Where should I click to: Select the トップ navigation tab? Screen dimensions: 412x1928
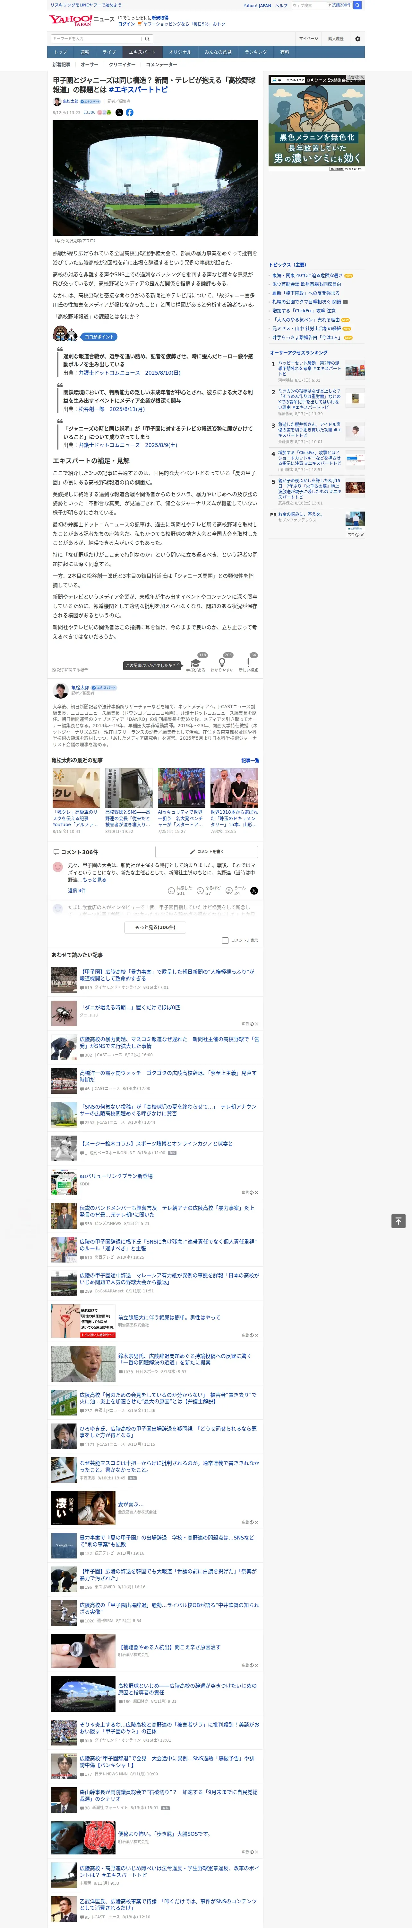(61, 52)
